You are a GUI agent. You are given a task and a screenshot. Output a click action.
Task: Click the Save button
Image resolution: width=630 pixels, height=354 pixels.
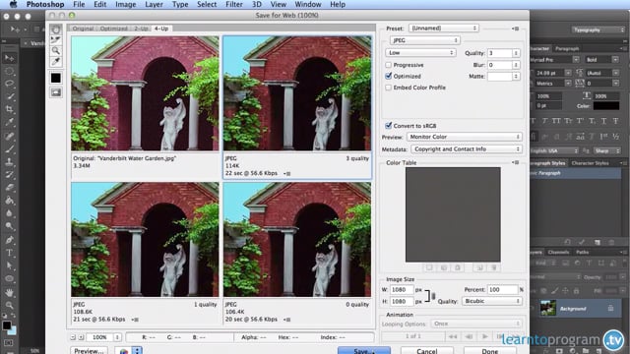[364, 351]
